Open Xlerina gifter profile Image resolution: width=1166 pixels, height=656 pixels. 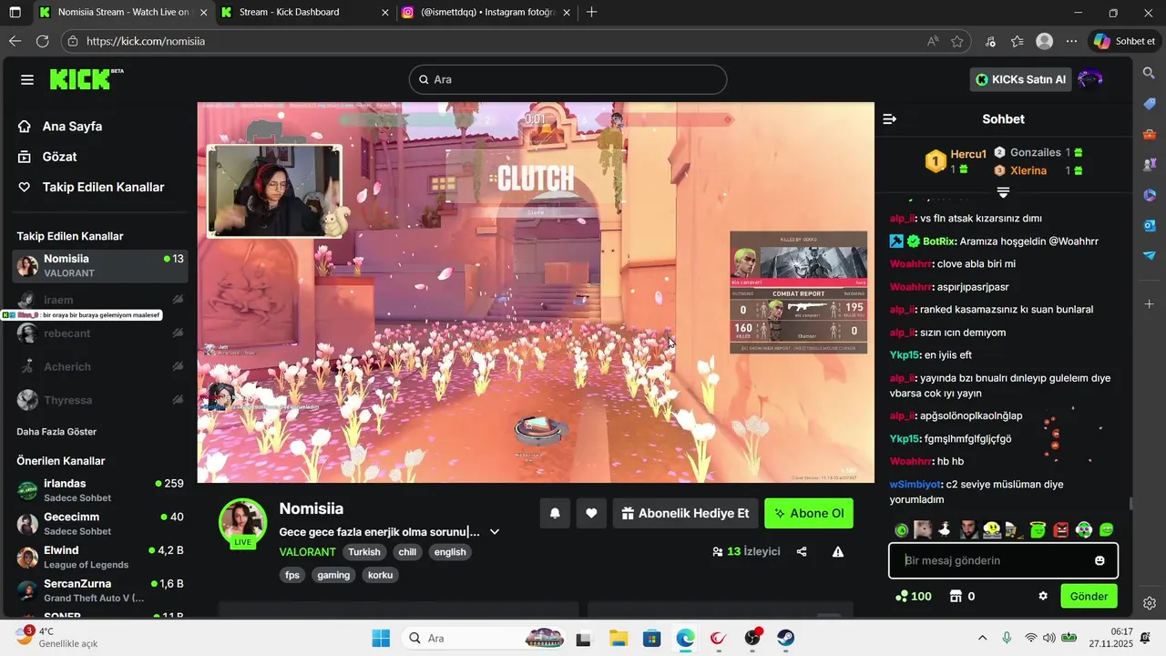pos(1028,170)
